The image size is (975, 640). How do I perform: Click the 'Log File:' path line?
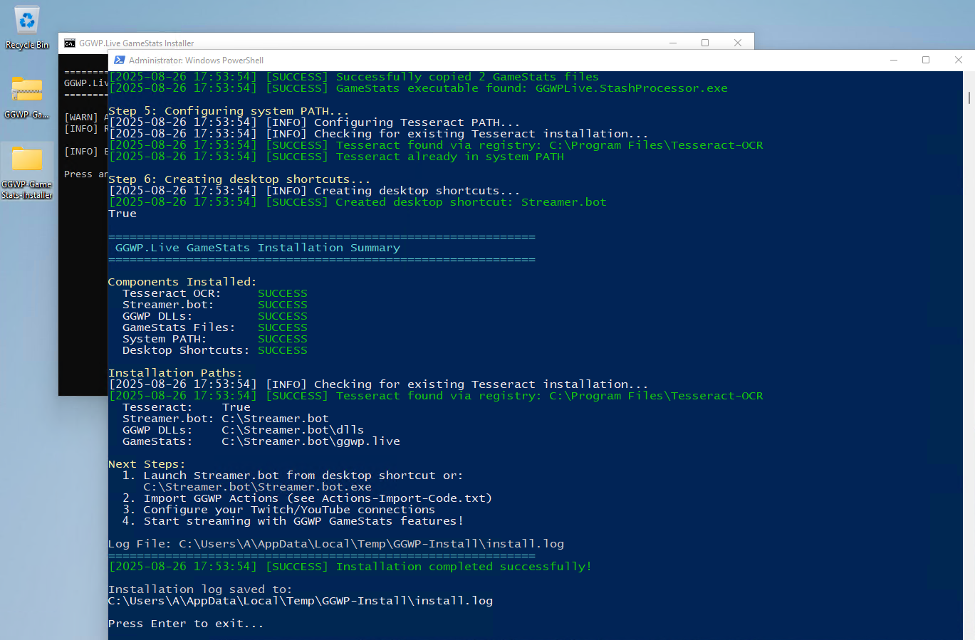click(x=335, y=544)
